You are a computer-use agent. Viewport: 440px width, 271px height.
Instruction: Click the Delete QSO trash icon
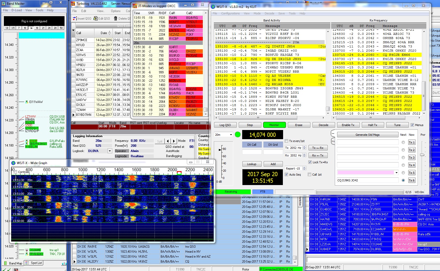115,19
